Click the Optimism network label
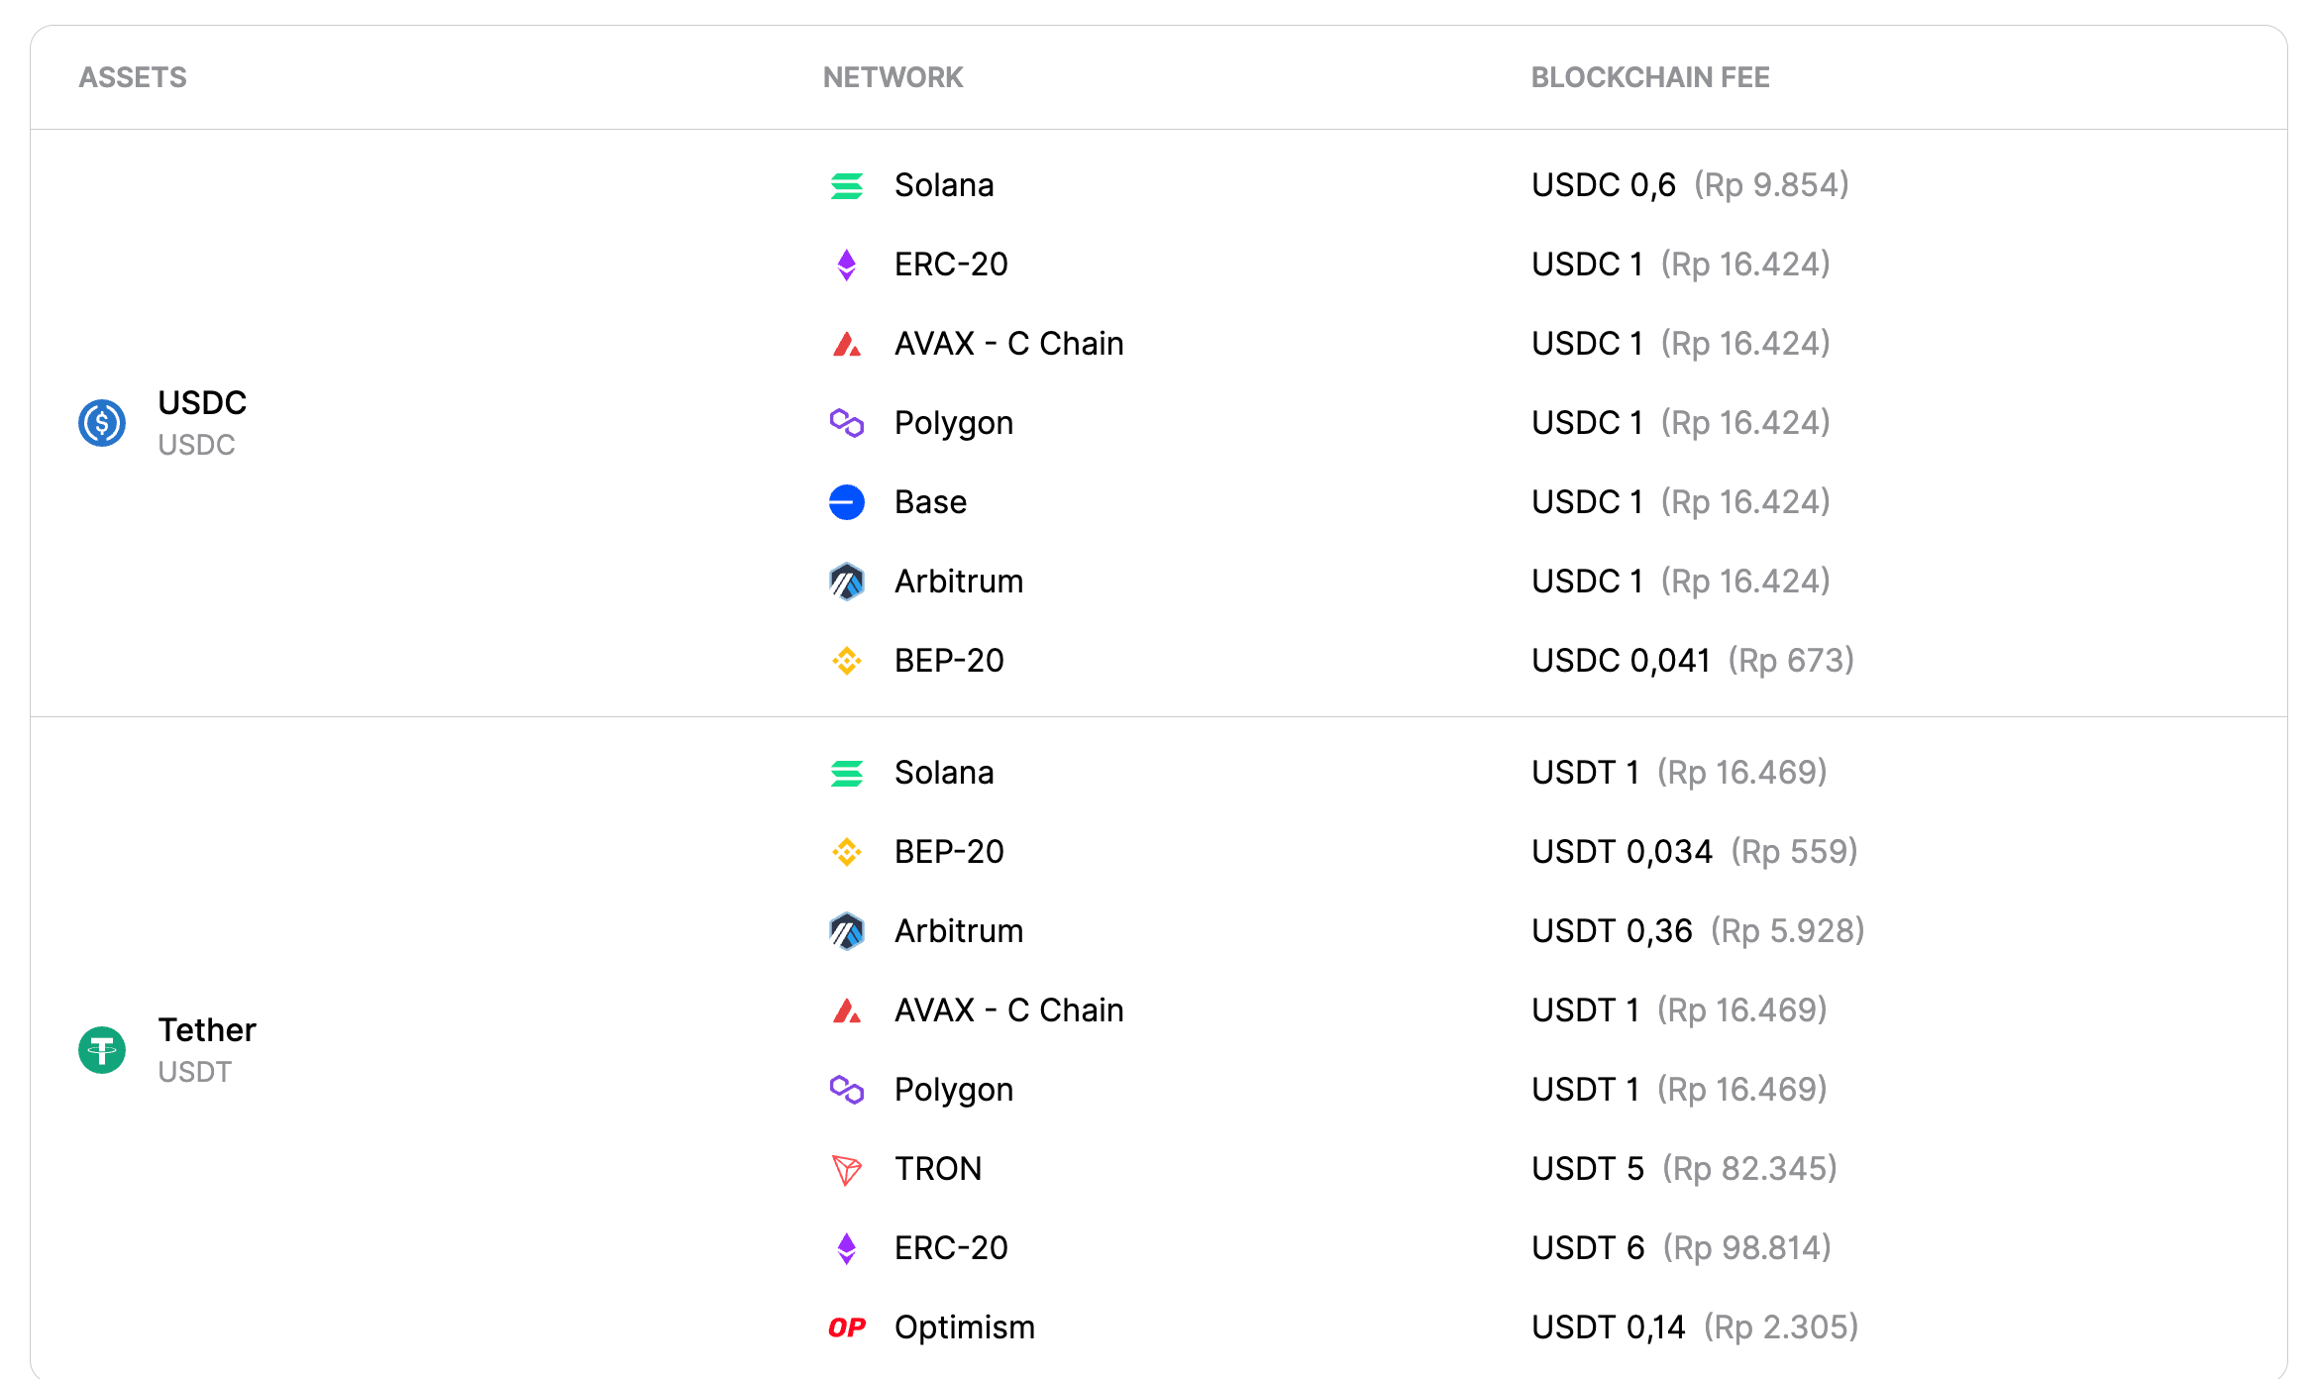The width and height of the screenshot is (2312, 1379). 965,1327
